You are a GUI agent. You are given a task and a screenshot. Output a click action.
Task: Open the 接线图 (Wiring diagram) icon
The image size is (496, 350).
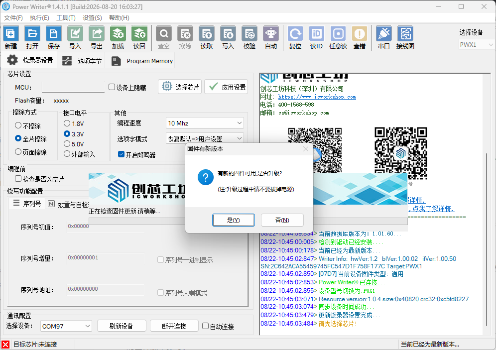coord(405,37)
